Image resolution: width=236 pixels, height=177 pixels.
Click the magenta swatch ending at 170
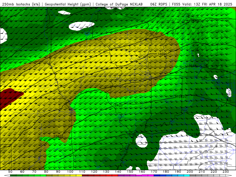click(x=151, y=176)
